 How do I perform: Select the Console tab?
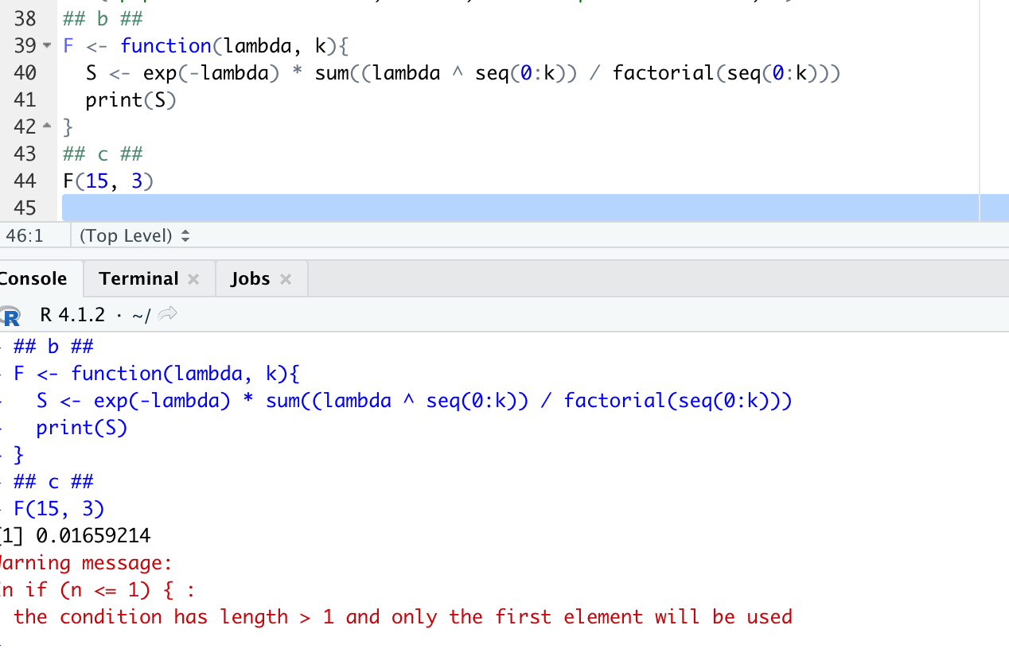tap(32, 278)
